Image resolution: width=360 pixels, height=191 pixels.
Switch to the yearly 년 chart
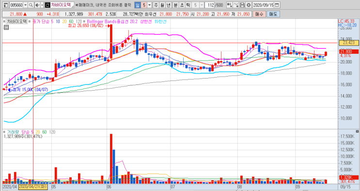coord(169,5)
